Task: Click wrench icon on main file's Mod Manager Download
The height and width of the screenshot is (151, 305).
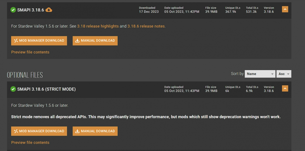Action: [16, 41]
